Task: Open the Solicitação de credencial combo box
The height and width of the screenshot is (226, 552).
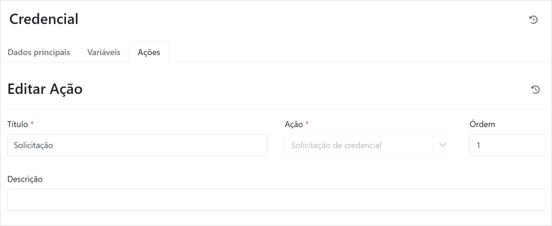Action: pyautogui.click(x=359, y=145)
